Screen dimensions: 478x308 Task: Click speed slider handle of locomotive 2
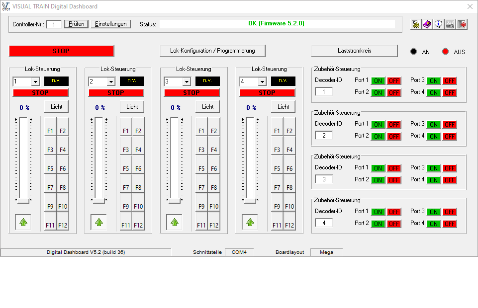pyautogui.click(x=98, y=200)
